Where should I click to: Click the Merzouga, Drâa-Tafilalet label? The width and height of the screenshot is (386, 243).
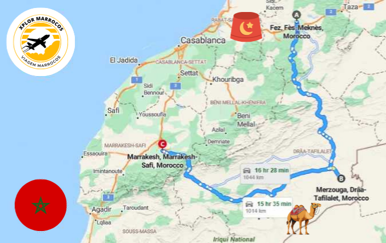(341, 194)
